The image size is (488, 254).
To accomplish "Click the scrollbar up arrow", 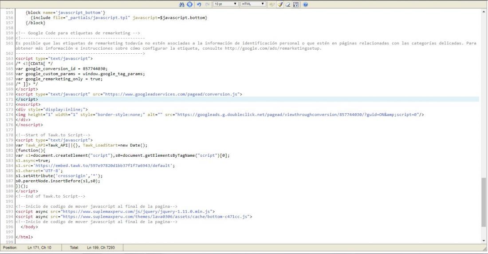I will (484, 12).
